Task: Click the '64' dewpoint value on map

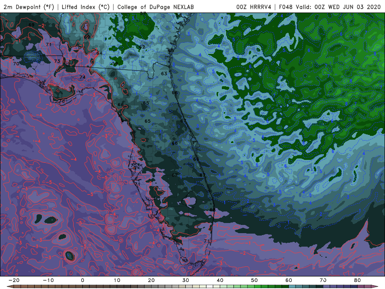Action: tap(99, 53)
